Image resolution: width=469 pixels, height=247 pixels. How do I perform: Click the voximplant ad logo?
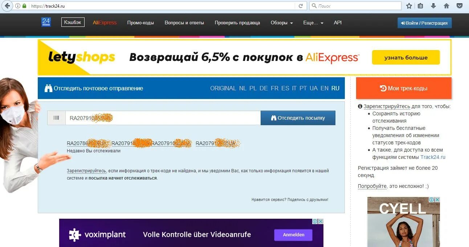click(97, 235)
